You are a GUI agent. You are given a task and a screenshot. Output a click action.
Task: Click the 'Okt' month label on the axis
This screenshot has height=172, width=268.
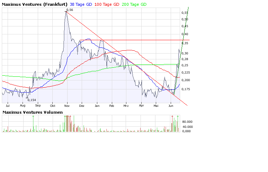click(53, 106)
